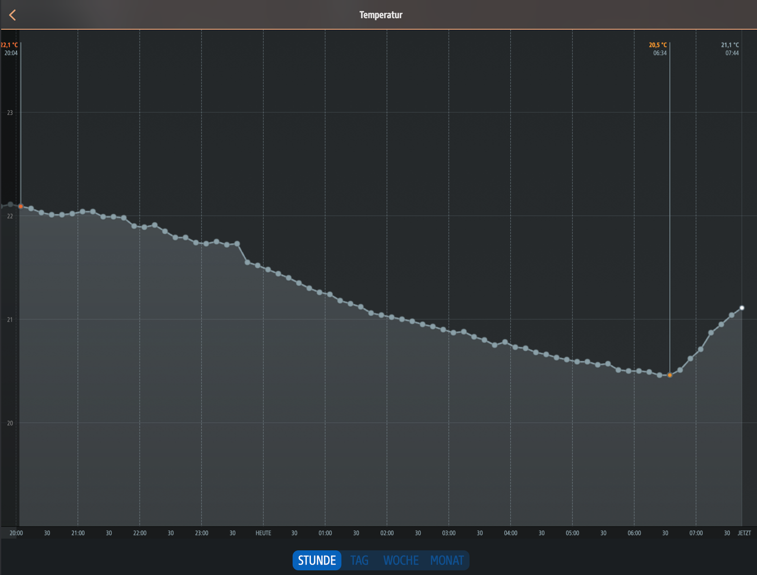Click the Temperatur title in the header
Screen dimensions: 757x575
pos(380,15)
